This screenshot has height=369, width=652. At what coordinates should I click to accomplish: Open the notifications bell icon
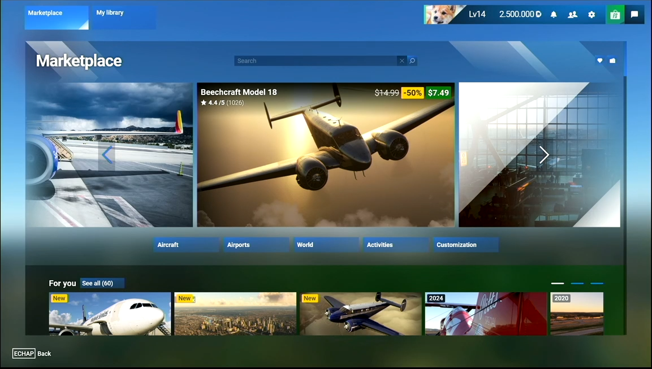tap(554, 15)
